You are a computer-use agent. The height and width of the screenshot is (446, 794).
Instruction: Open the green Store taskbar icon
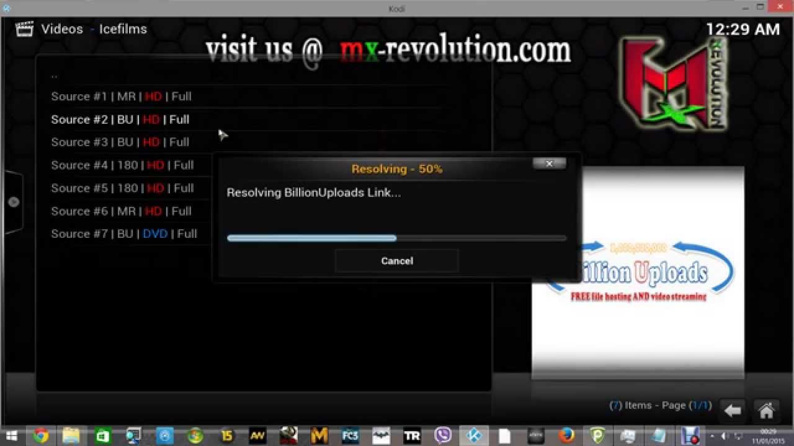(102, 435)
